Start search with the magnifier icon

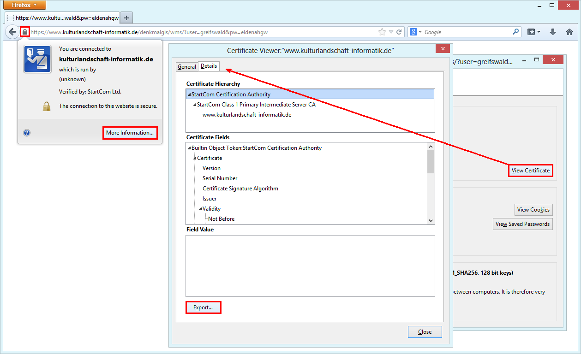point(515,31)
